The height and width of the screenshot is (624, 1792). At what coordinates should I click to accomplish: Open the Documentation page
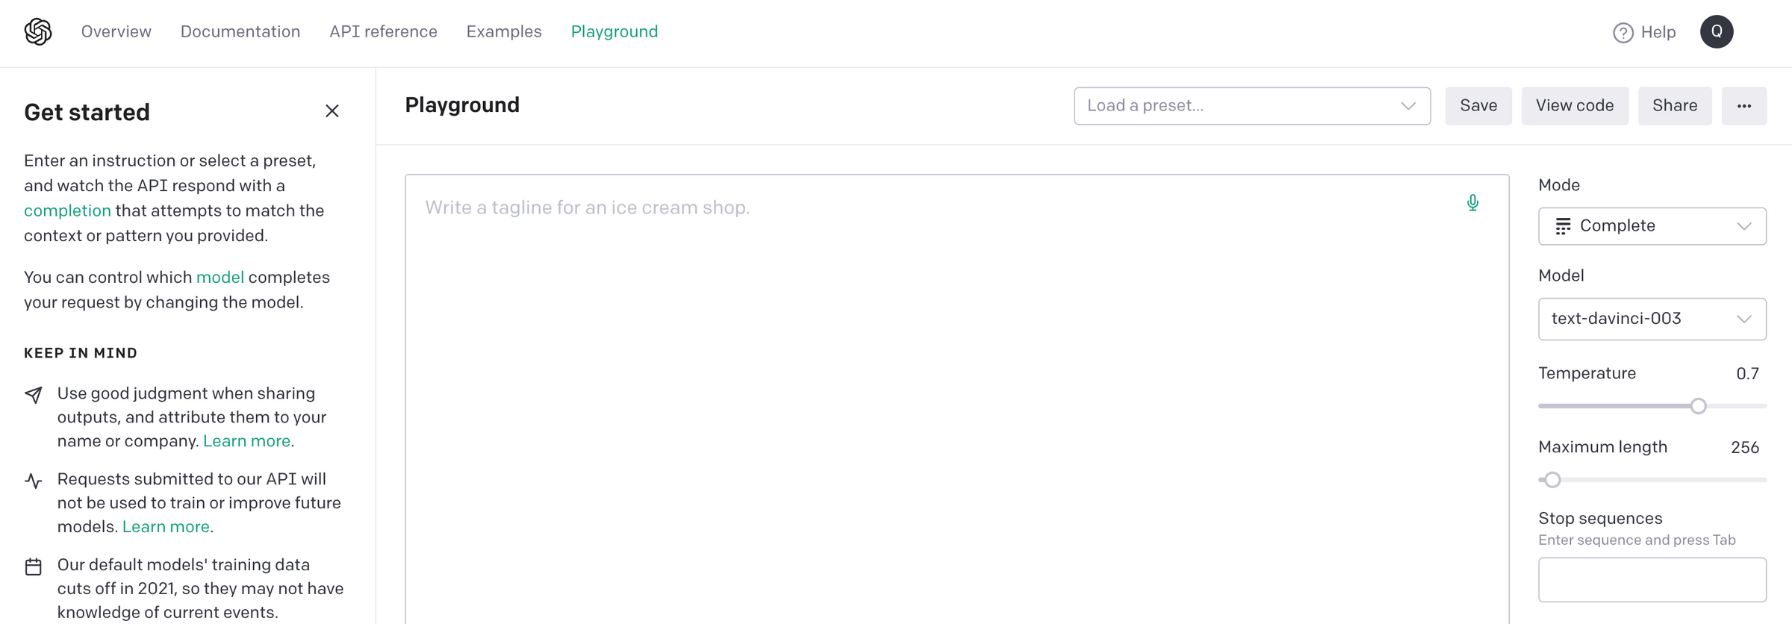click(240, 31)
